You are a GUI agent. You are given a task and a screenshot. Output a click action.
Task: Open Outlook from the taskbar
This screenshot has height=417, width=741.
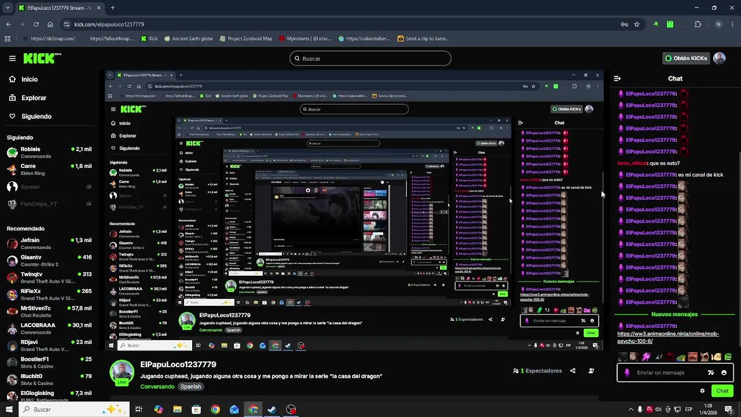[234, 409]
